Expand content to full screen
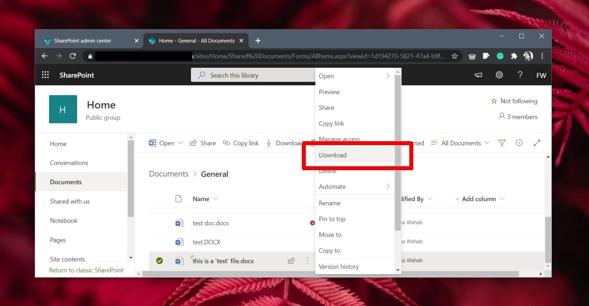The height and width of the screenshot is (306, 589). point(537,143)
